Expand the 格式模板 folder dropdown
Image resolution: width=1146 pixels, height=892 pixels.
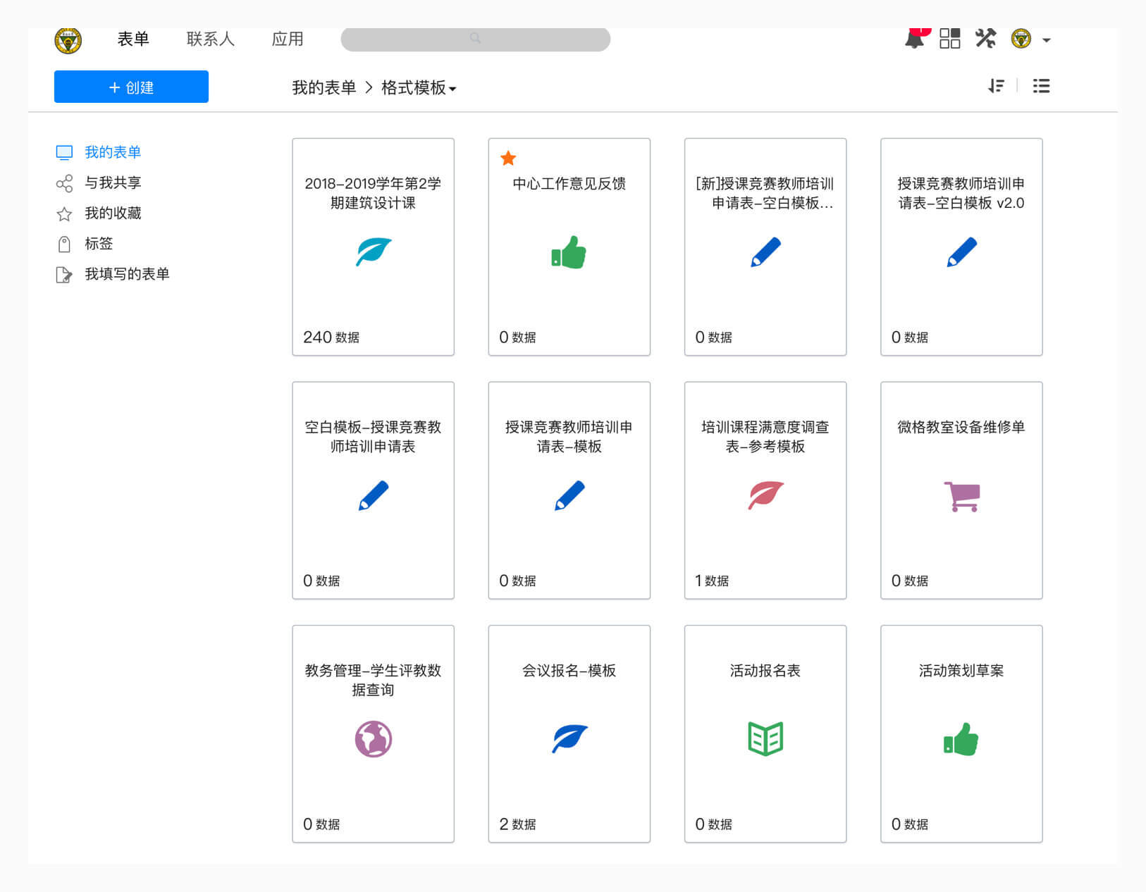point(419,87)
